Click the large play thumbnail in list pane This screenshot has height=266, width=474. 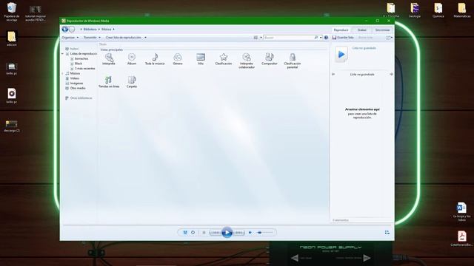pyautogui.click(x=341, y=55)
